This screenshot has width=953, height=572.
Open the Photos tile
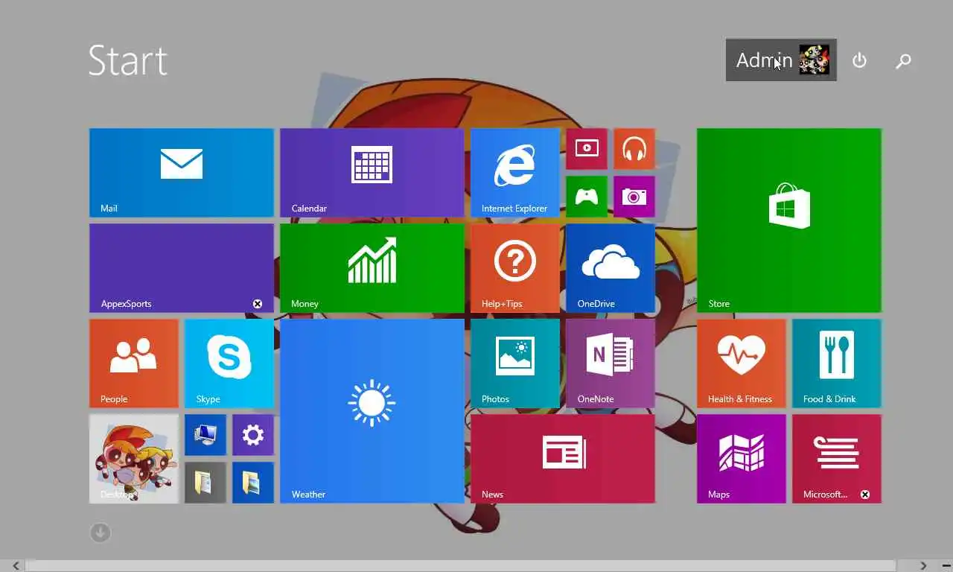[x=515, y=363]
